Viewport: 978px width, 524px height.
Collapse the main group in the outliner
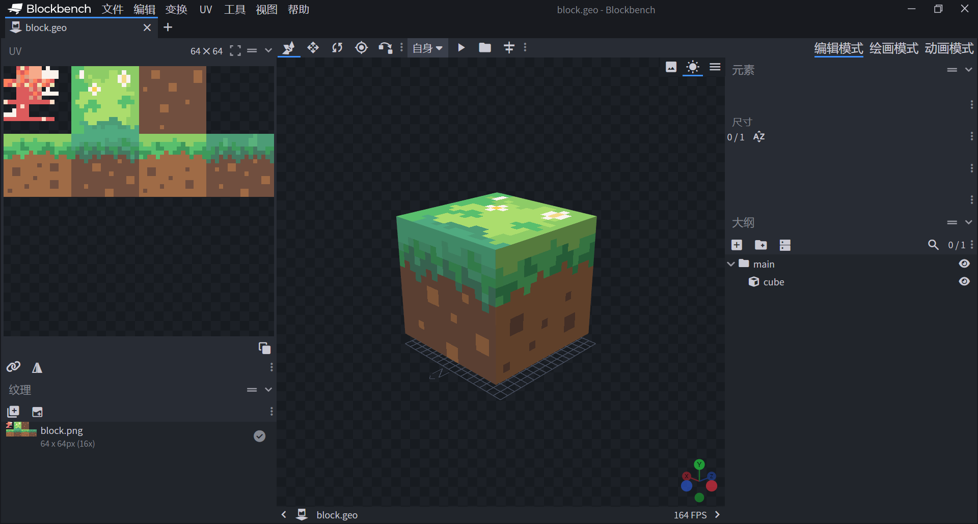point(731,264)
